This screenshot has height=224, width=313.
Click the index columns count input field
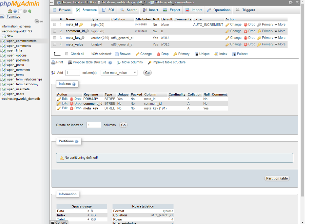[x=94, y=125]
